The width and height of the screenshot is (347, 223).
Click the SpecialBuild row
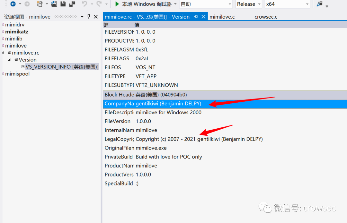(225, 184)
